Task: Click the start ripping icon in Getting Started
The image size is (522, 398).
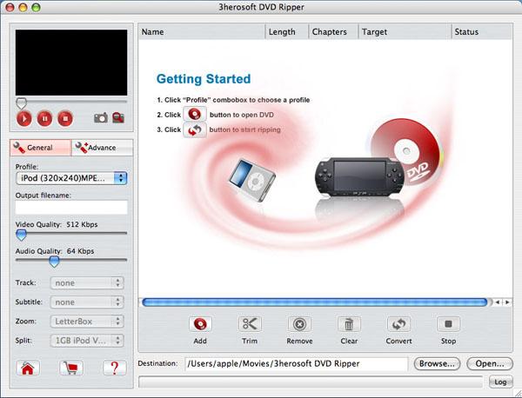Action: click(x=195, y=130)
